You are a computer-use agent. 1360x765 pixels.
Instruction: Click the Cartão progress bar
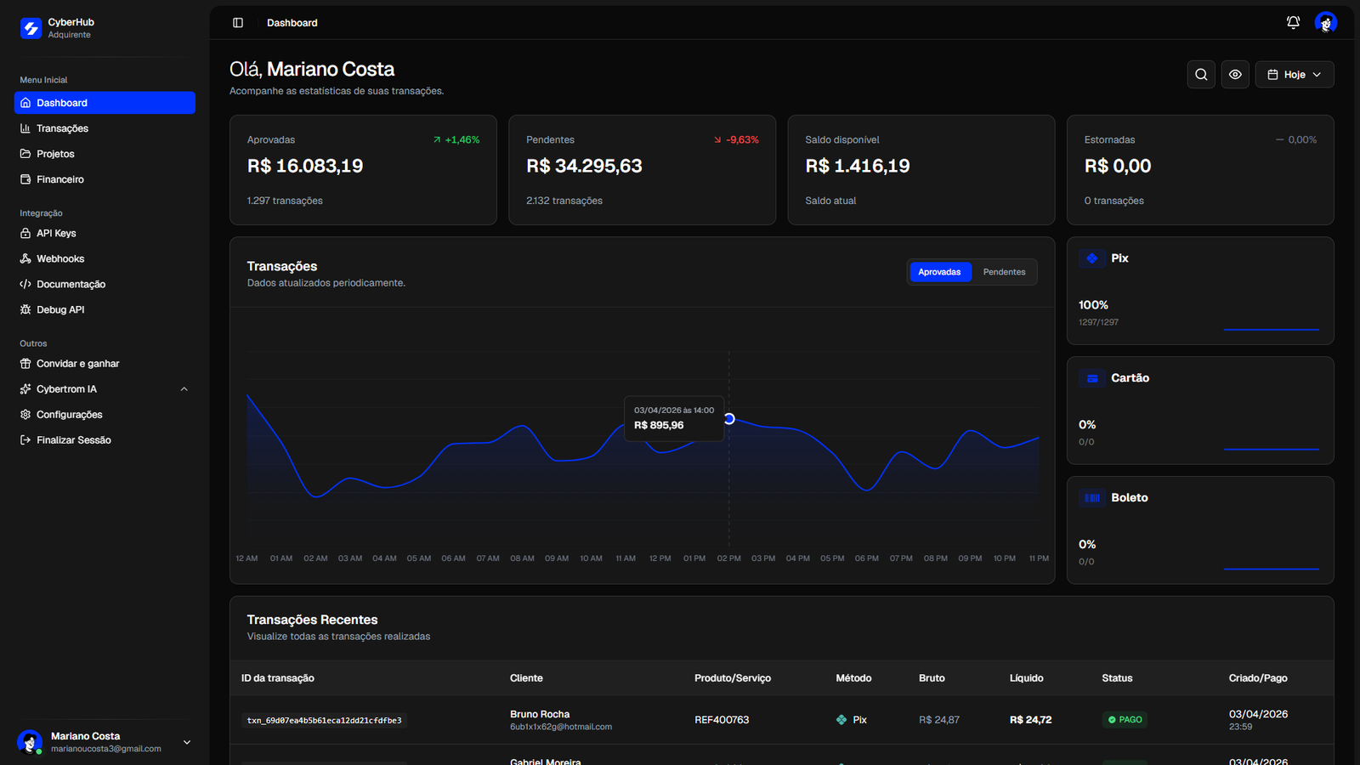tap(1272, 449)
